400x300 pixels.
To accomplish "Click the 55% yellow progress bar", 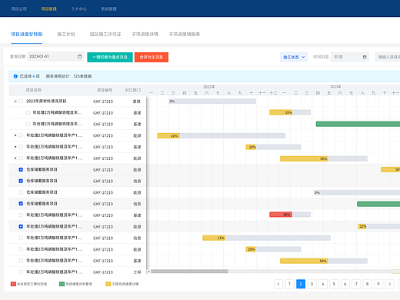I will tap(281, 112).
